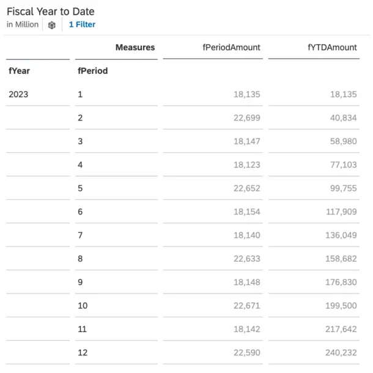
Task: Click the fPeriod dimension header
Action: pyautogui.click(x=92, y=71)
